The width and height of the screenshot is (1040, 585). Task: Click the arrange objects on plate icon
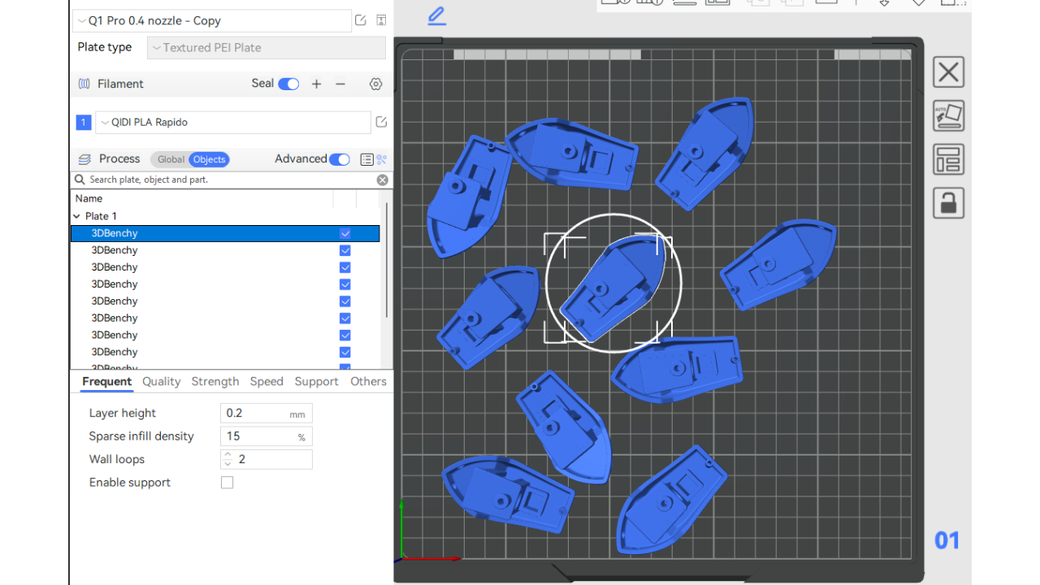click(x=948, y=160)
